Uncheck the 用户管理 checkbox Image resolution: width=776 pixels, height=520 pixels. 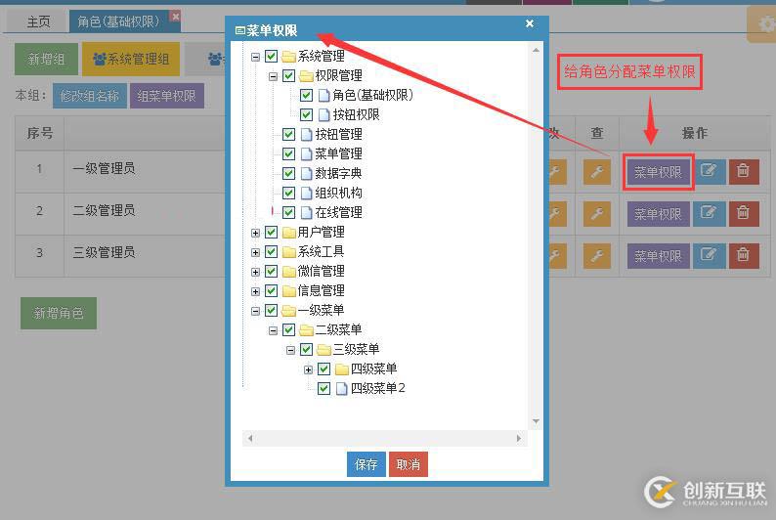click(x=271, y=232)
